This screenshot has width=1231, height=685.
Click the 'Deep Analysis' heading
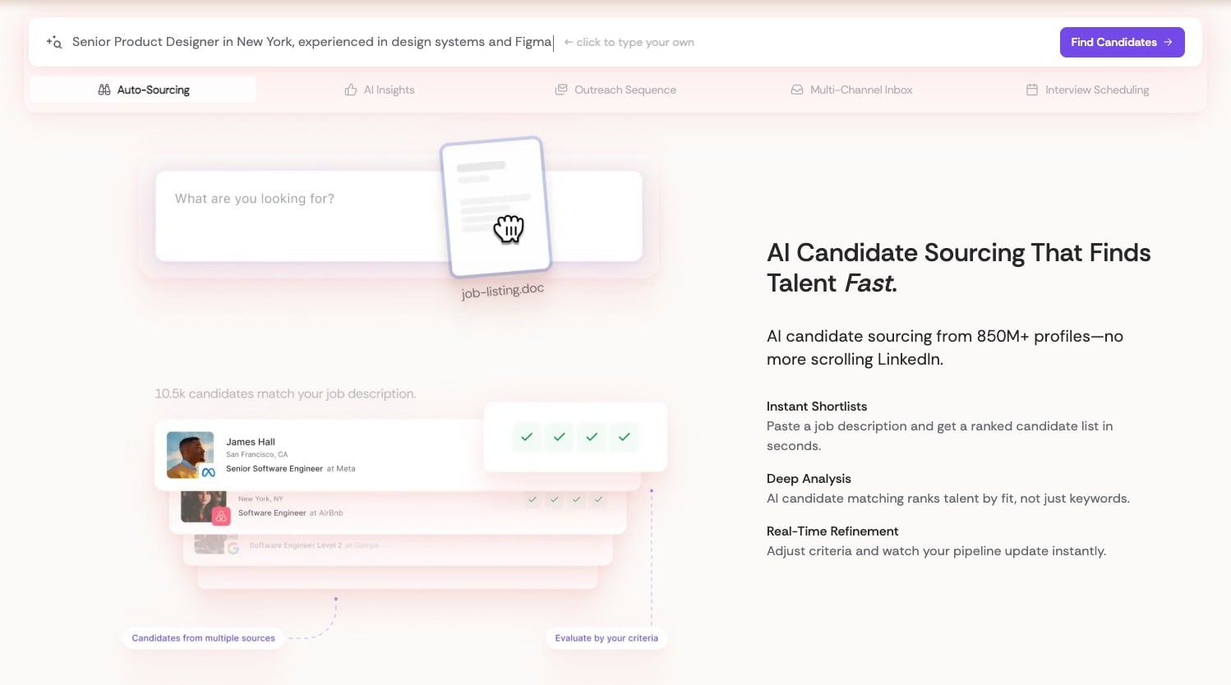coord(809,479)
